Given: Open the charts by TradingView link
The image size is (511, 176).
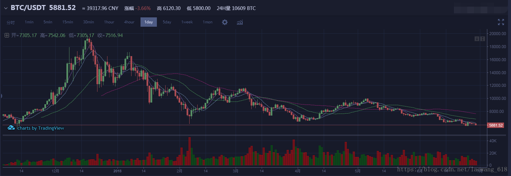Looking at the screenshot, I should pyautogui.click(x=40, y=128).
